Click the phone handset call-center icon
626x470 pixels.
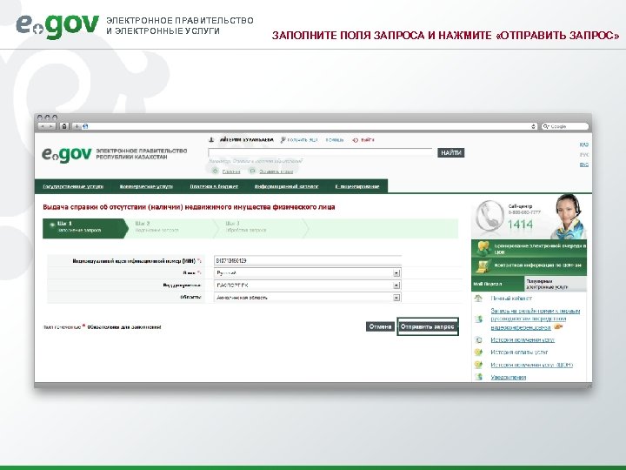490,216
